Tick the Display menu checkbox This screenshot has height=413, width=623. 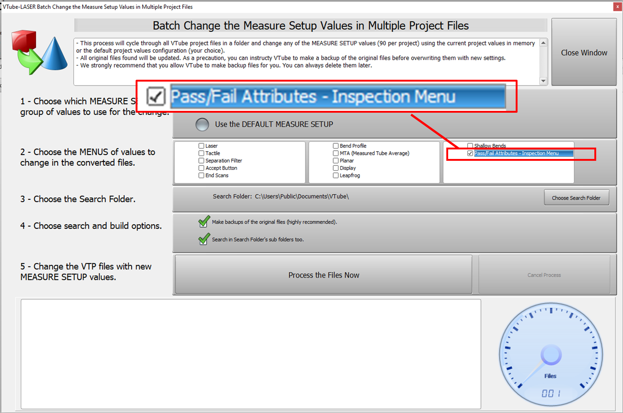[x=336, y=168]
